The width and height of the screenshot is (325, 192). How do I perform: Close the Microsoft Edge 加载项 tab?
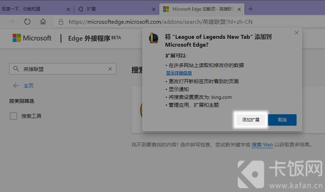[x=239, y=9]
